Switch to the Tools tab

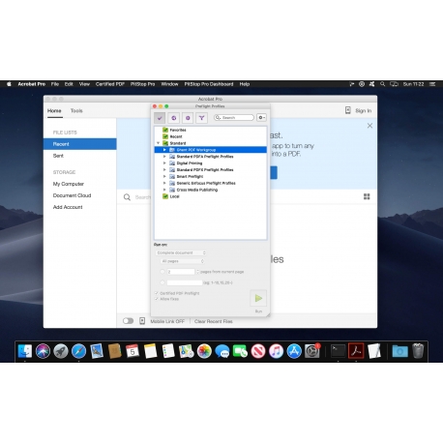click(76, 111)
